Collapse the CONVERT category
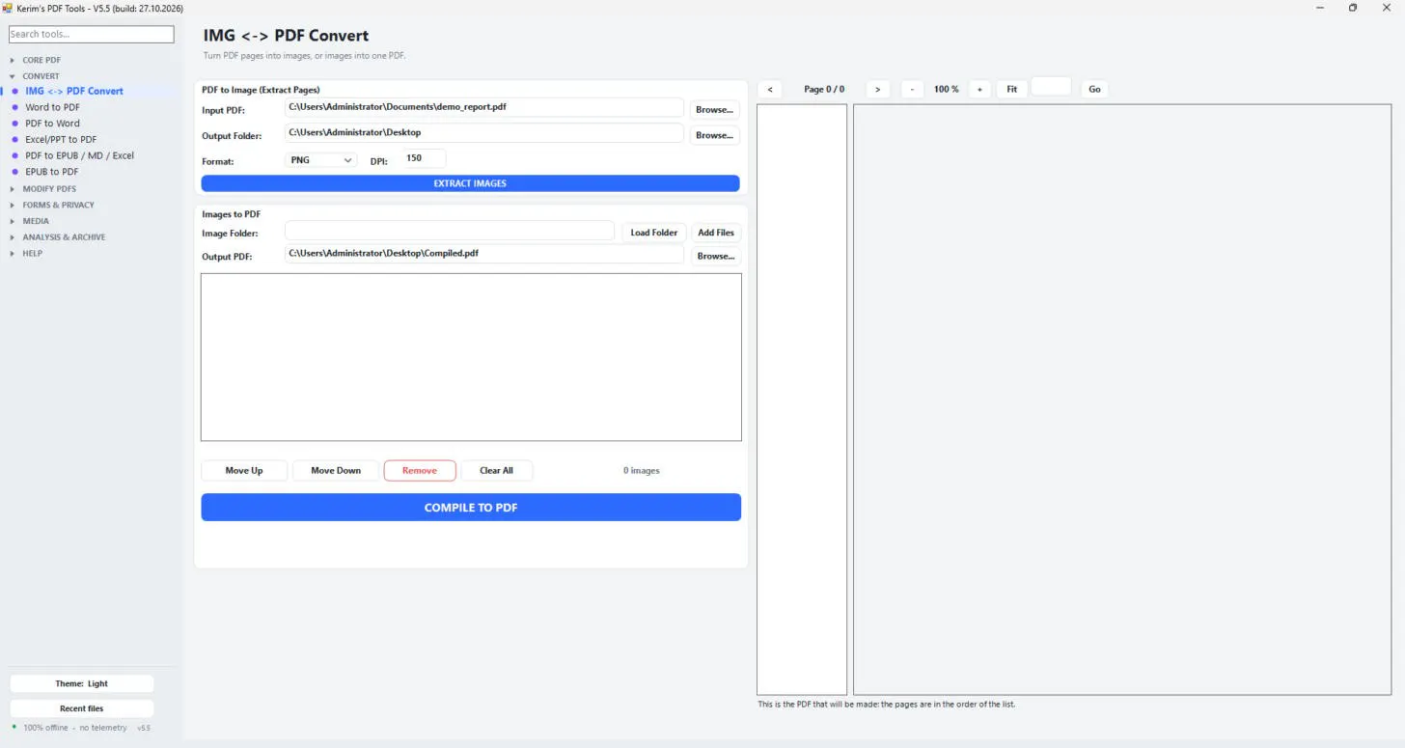 click(x=41, y=75)
